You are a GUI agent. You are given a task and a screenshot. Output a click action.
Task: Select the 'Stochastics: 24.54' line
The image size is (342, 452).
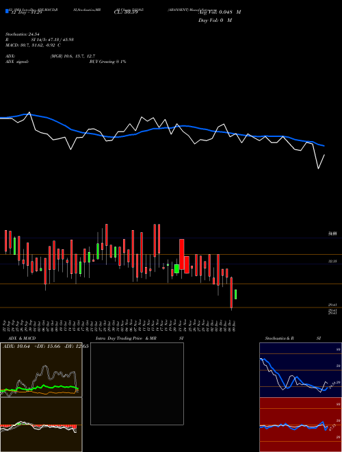point(22,34)
